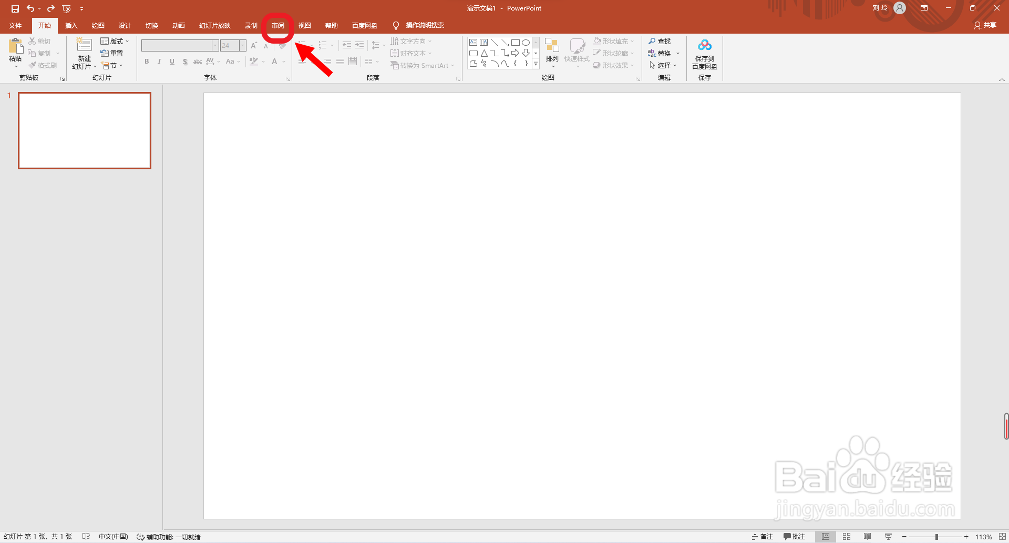Select the text box shape in gallery

click(473, 43)
